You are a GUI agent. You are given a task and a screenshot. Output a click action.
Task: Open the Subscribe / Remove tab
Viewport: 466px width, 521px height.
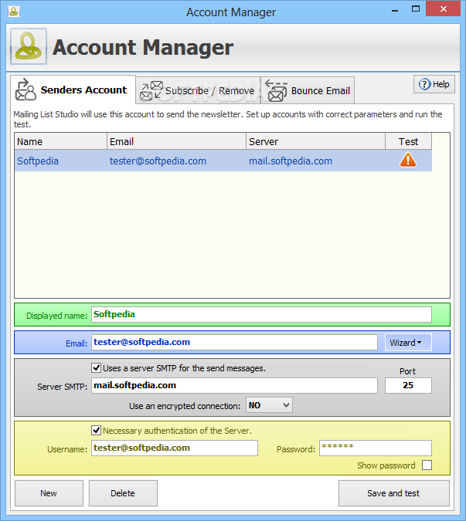[198, 90]
